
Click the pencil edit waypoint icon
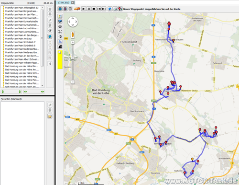50,20
